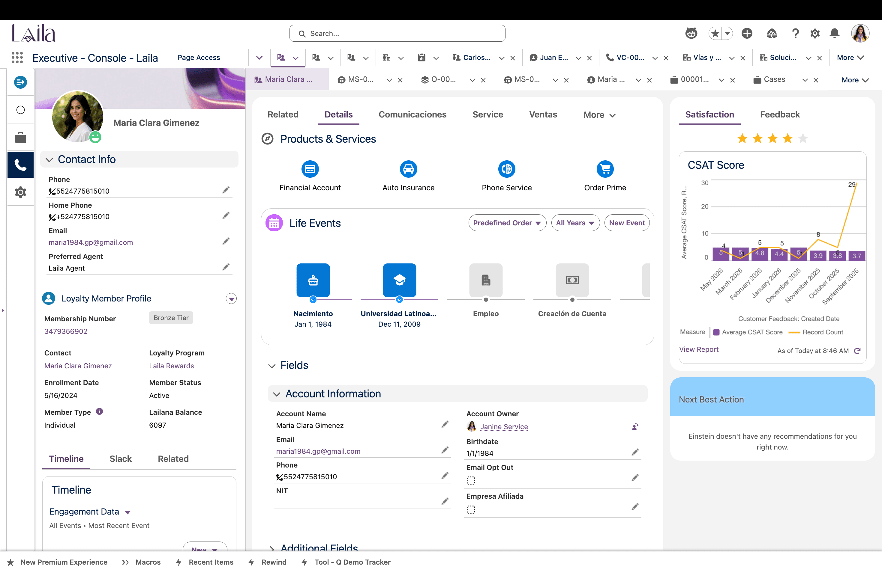Viewport: 882px width, 573px height.
Task: Select the Creación de Cuenta event icon
Action: coord(572,280)
